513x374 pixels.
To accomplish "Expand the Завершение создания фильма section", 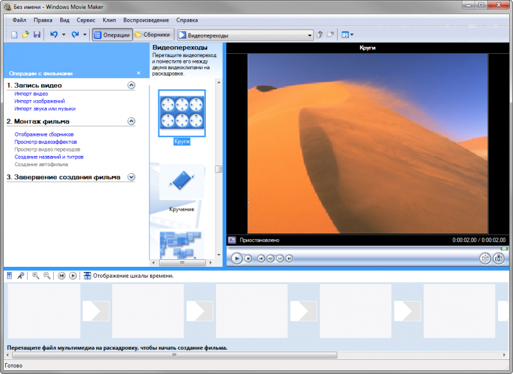I will click(x=133, y=177).
